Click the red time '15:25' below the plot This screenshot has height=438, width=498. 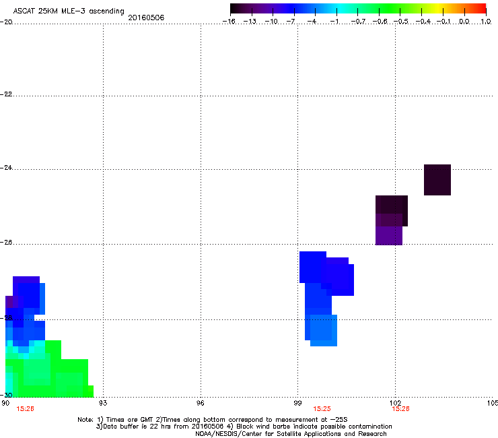322,409
